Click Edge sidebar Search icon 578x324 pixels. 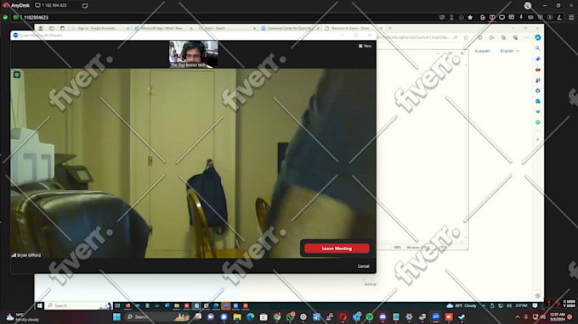pyautogui.click(x=538, y=48)
